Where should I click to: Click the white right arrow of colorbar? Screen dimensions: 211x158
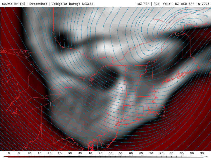coord(205,157)
